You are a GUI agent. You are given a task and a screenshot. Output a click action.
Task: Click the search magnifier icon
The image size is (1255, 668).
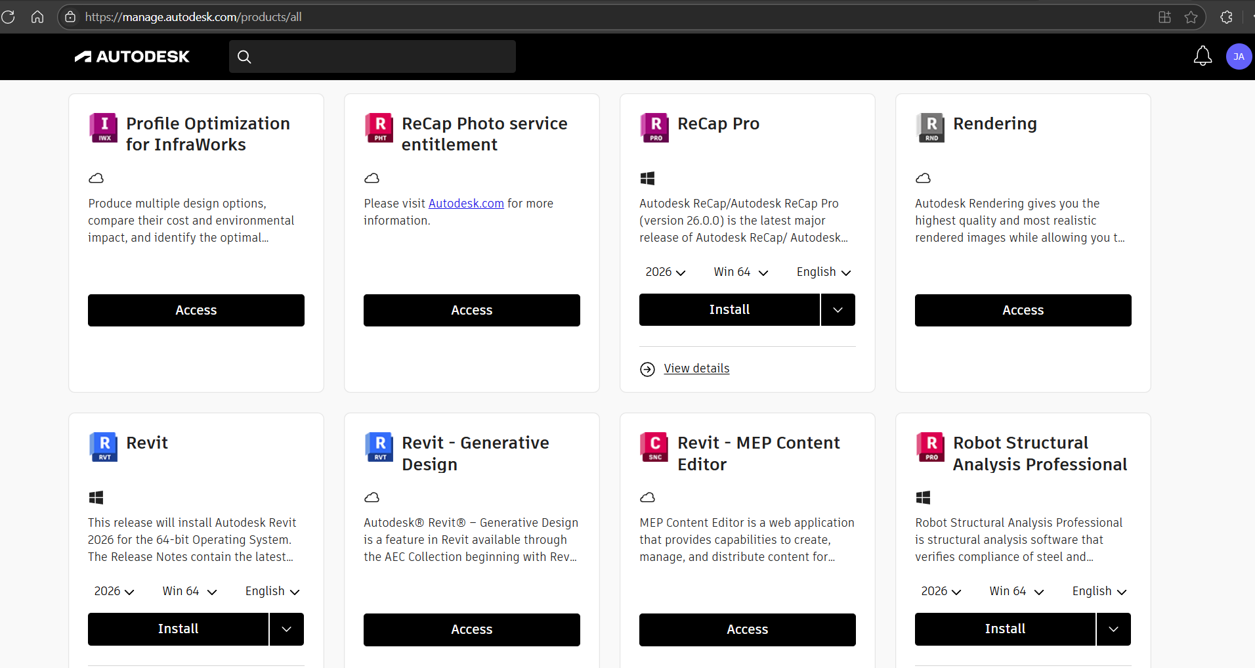(x=244, y=56)
